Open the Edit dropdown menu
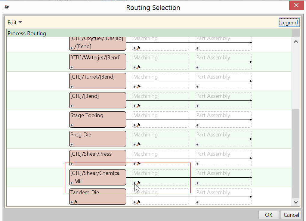 (14, 23)
